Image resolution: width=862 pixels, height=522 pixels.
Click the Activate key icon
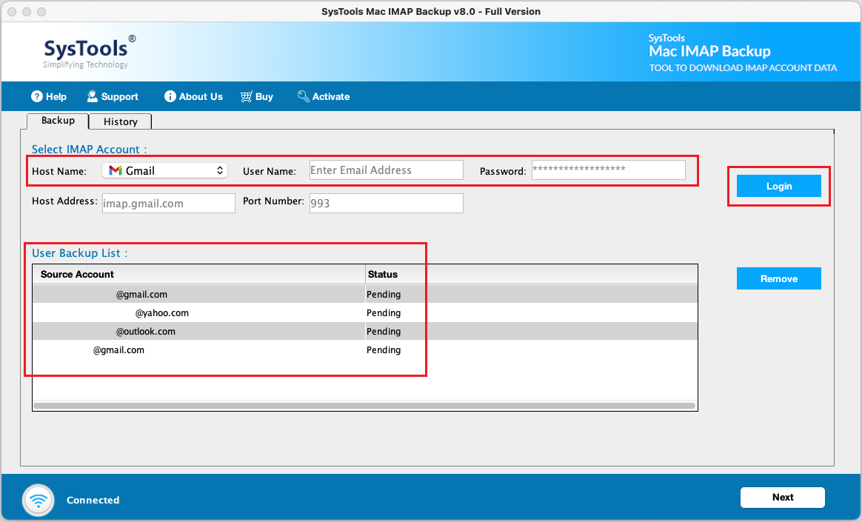[303, 97]
